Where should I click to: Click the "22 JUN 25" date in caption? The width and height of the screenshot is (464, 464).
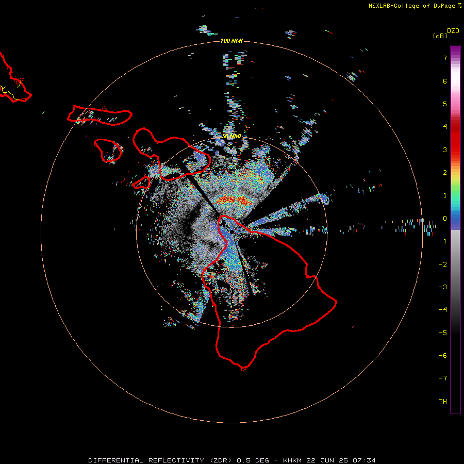click(x=328, y=460)
